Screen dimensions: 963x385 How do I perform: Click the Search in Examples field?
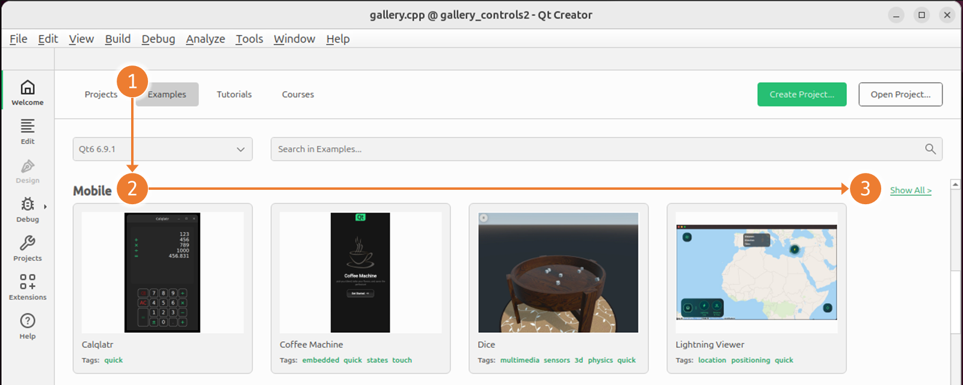point(606,149)
